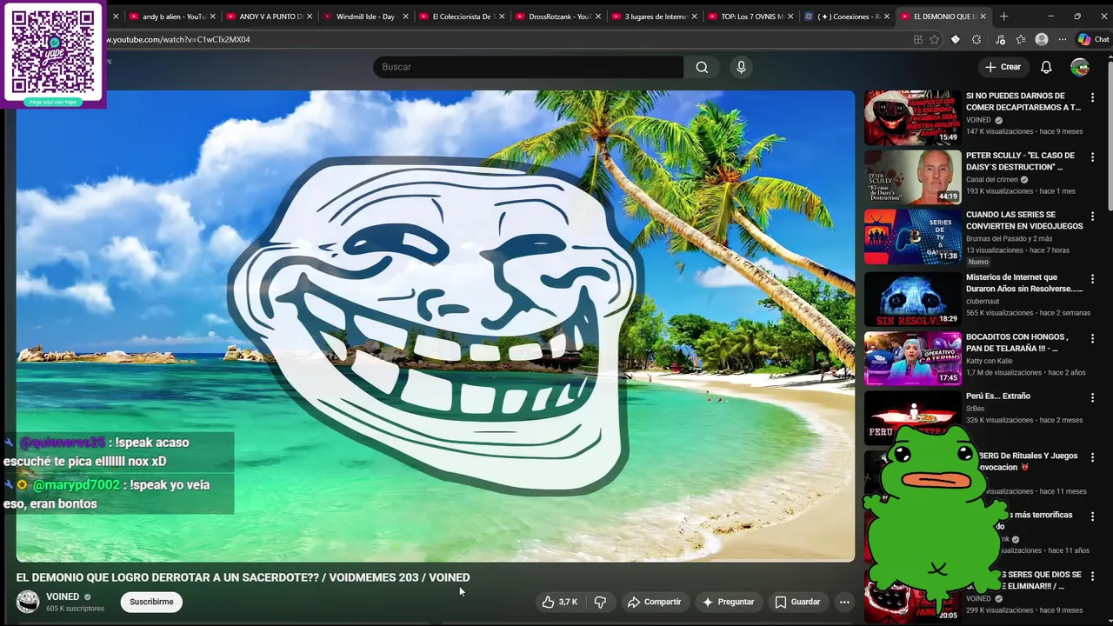1113x626 pixels.
Task: Click the video title 'EL DEMONIO QUE LOGRO DERROTAR'
Action: [243, 577]
